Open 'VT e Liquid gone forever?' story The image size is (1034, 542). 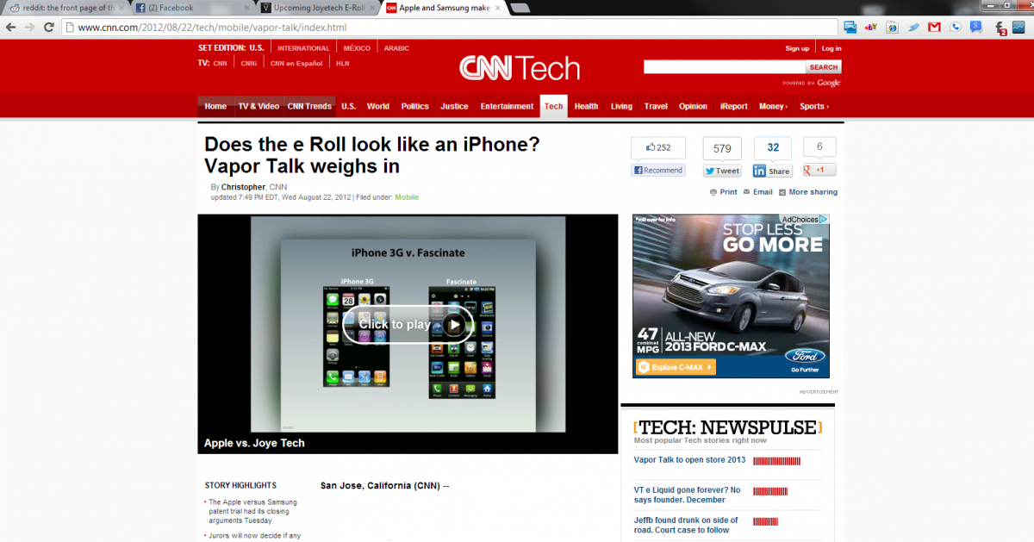click(687, 495)
